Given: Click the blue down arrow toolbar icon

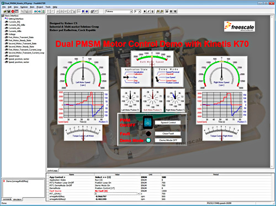Looking at the screenshot, I should pyautogui.click(x=87, y=12).
